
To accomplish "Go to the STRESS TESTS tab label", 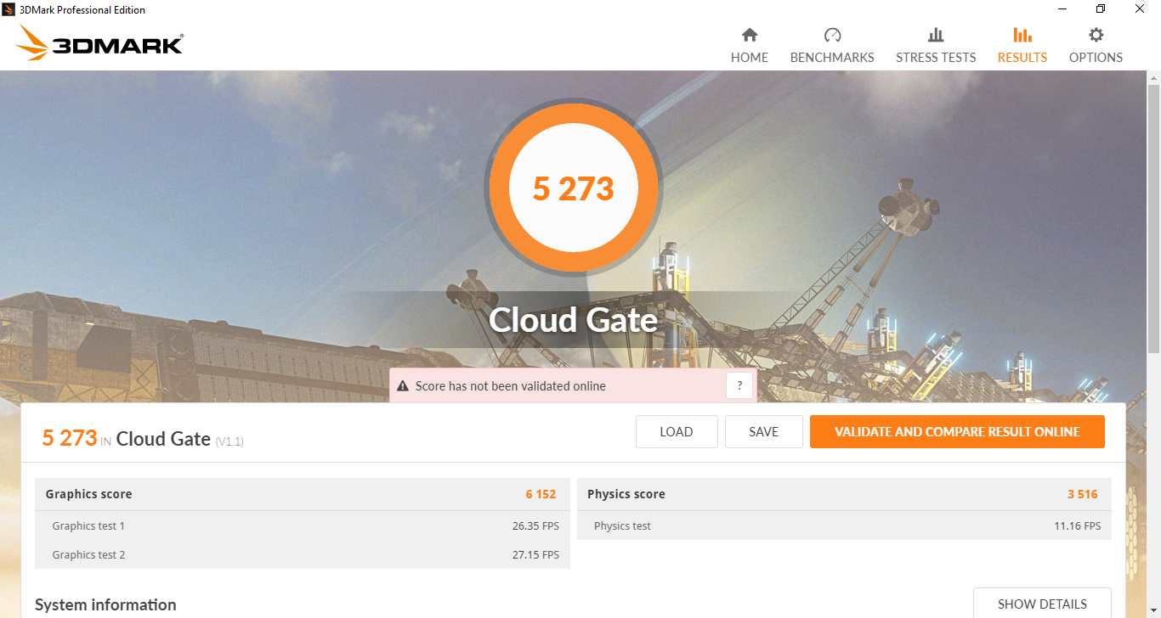I will click(x=936, y=58).
